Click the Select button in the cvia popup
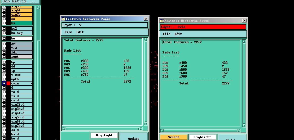The height and width of the screenshot is (140, 294). [x=174, y=137]
